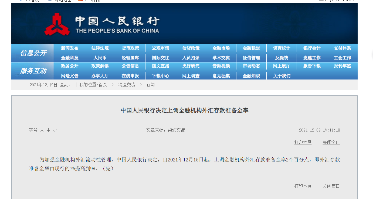Click the 沟通交流 breadcrumb link
Screen dimensions: 373x204
click(127, 85)
